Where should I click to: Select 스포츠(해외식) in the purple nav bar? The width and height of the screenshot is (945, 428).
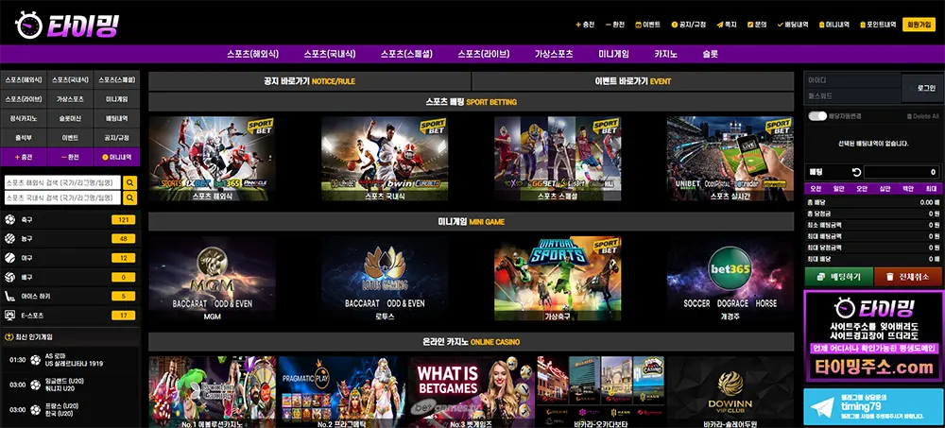click(252, 54)
